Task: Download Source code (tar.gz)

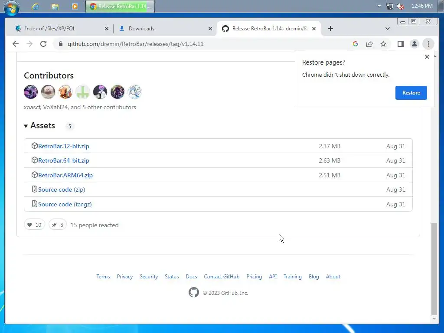Action: coord(65,204)
